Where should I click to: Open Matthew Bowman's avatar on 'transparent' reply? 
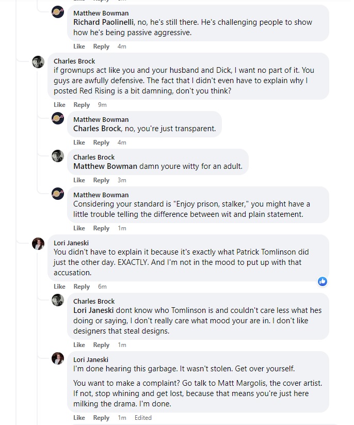click(58, 119)
